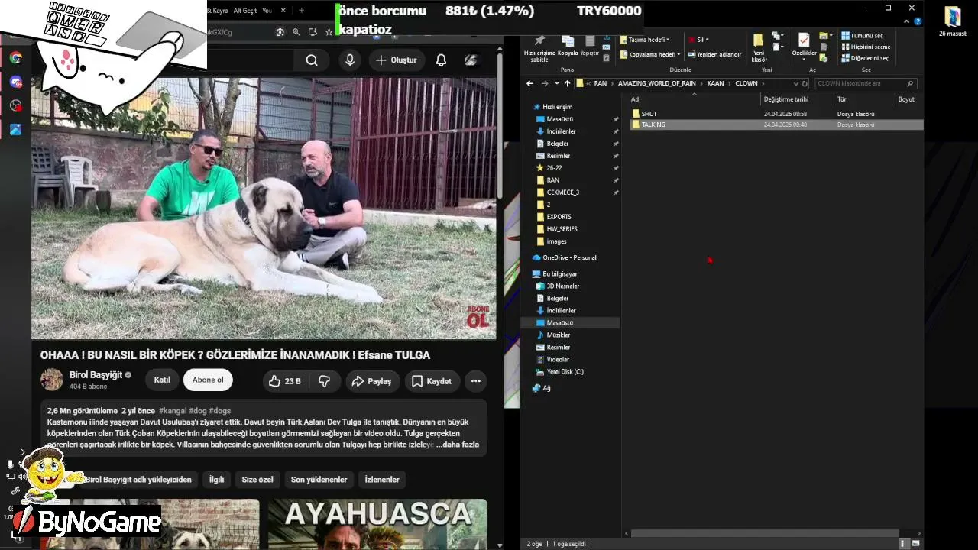Dislike the video with thumbs down

(324, 381)
